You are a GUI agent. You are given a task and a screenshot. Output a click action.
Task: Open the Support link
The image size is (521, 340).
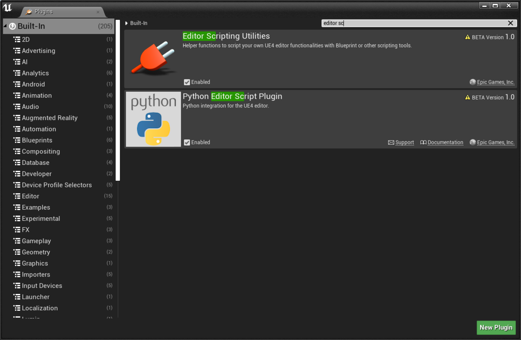point(405,143)
